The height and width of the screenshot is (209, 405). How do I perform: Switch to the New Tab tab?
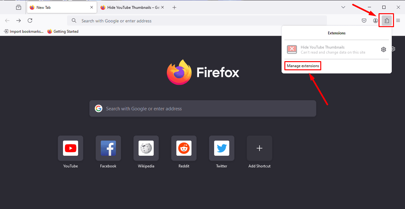click(61, 7)
